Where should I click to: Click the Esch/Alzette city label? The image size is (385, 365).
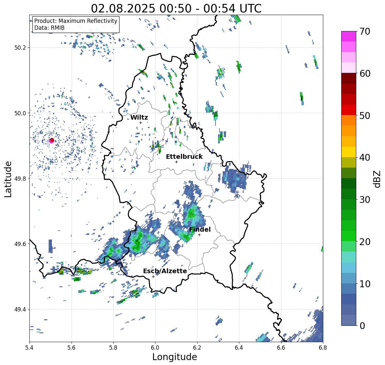165,271
